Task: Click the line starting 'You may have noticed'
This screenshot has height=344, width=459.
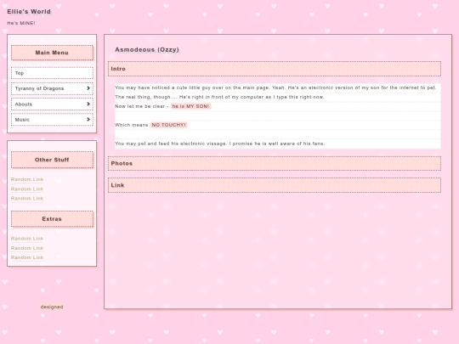Action: 275,87
